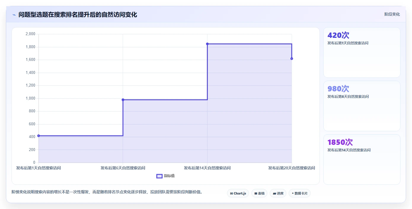
Task: Open the 数据卡片 tag
Action: pos(300,193)
